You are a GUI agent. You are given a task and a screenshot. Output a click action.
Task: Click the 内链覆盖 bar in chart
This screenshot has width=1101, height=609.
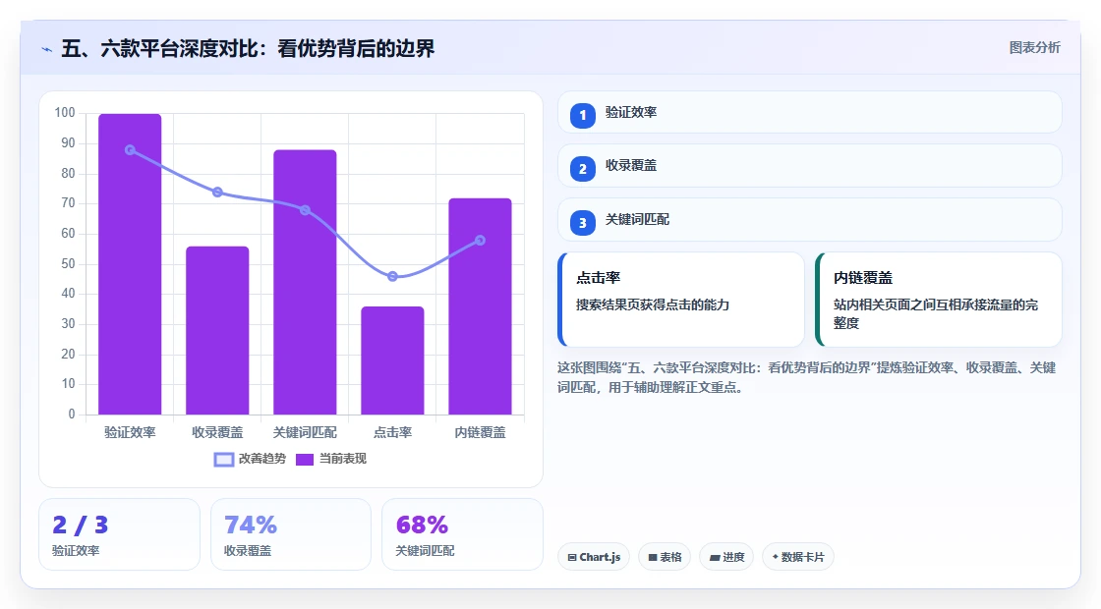[x=481, y=305]
